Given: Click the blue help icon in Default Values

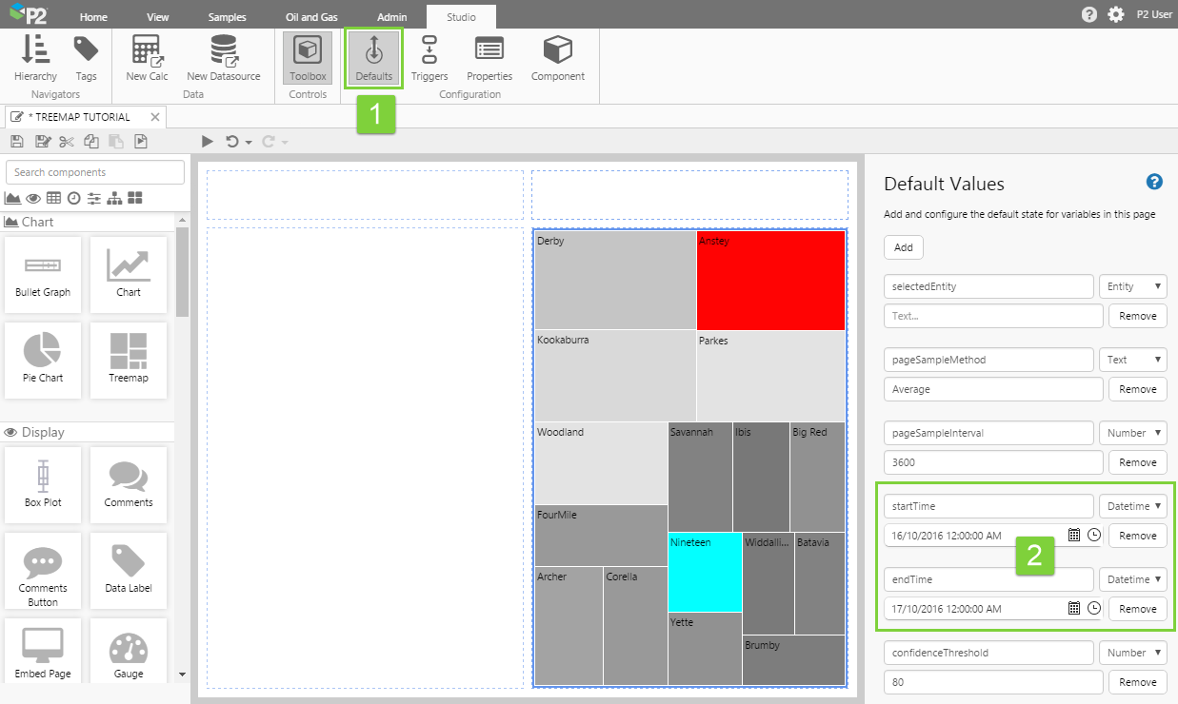Looking at the screenshot, I should 1154,182.
